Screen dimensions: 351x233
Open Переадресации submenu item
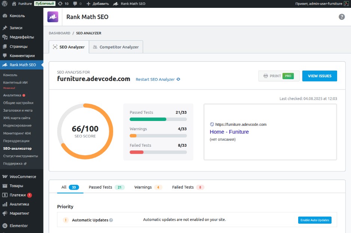pos(16,141)
